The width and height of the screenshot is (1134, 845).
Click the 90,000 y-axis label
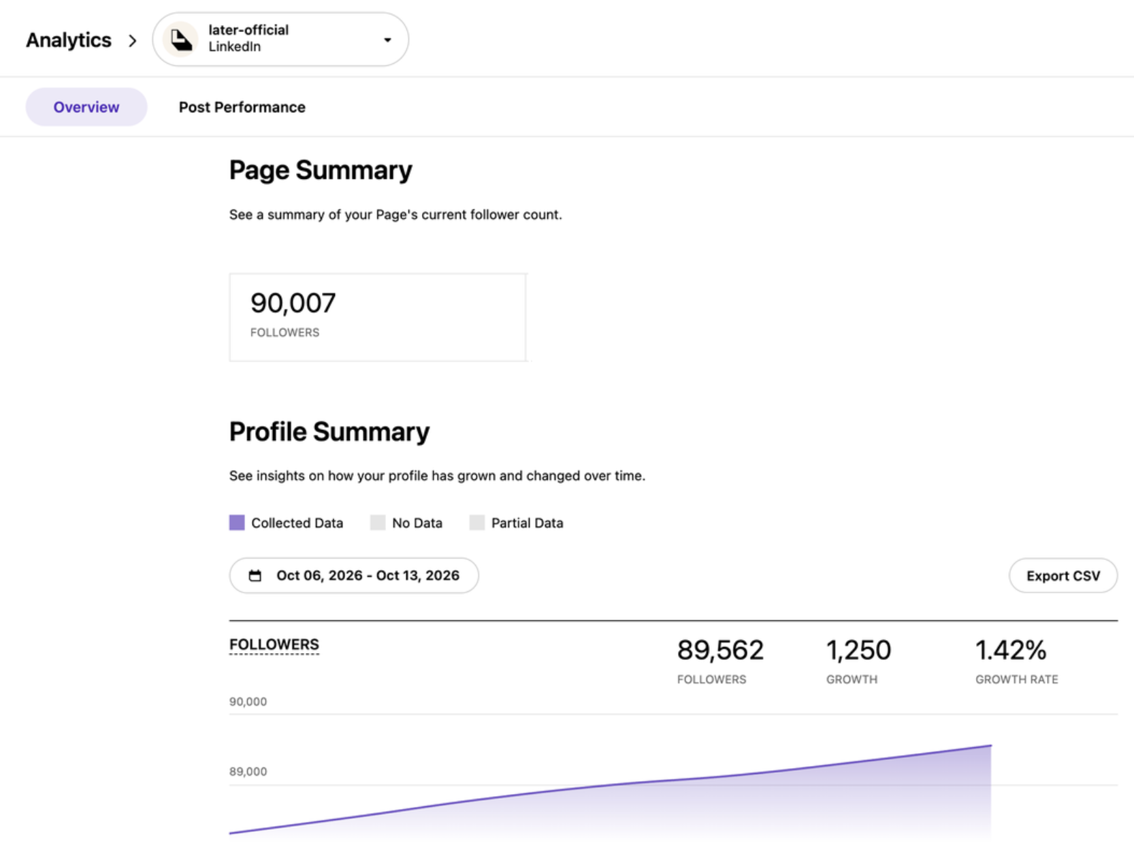[x=248, y=701]
